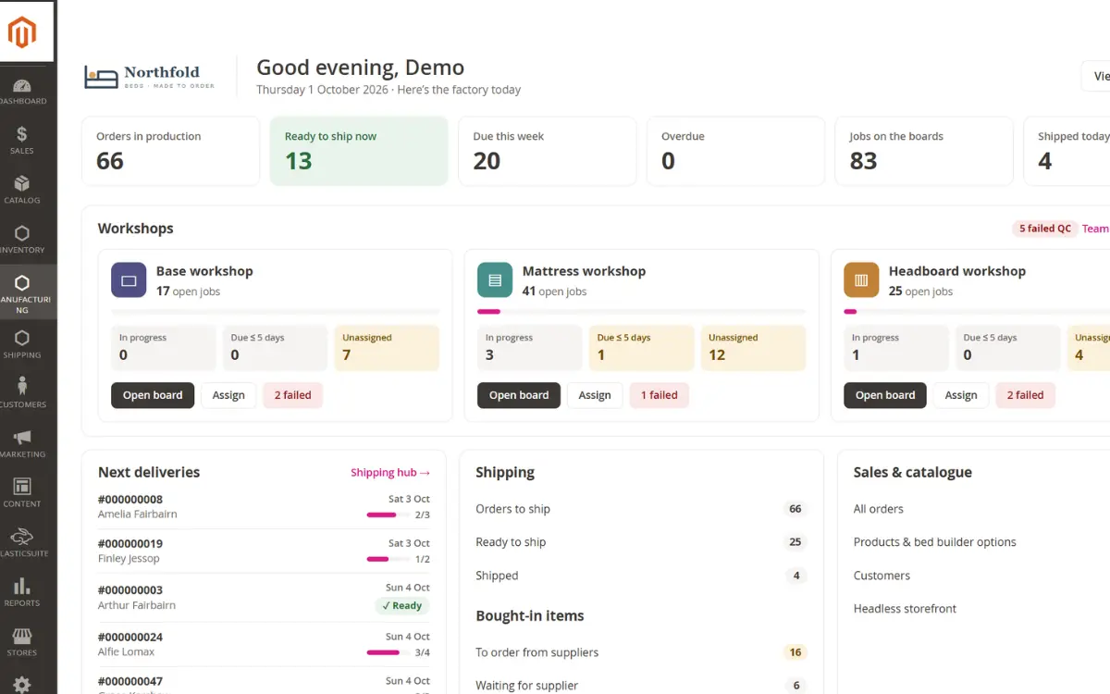Click Unassigned 7 tile in Base workshop
This screenshot has width=1110, height=694.
(x=387, y=348)
